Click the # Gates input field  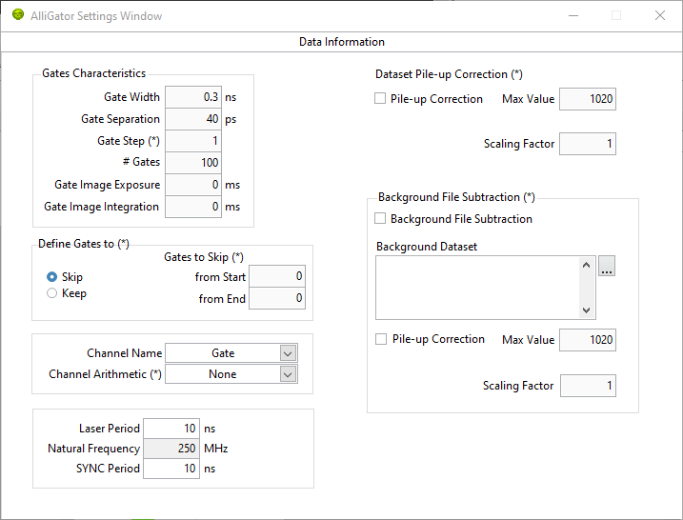pos(193,163)
